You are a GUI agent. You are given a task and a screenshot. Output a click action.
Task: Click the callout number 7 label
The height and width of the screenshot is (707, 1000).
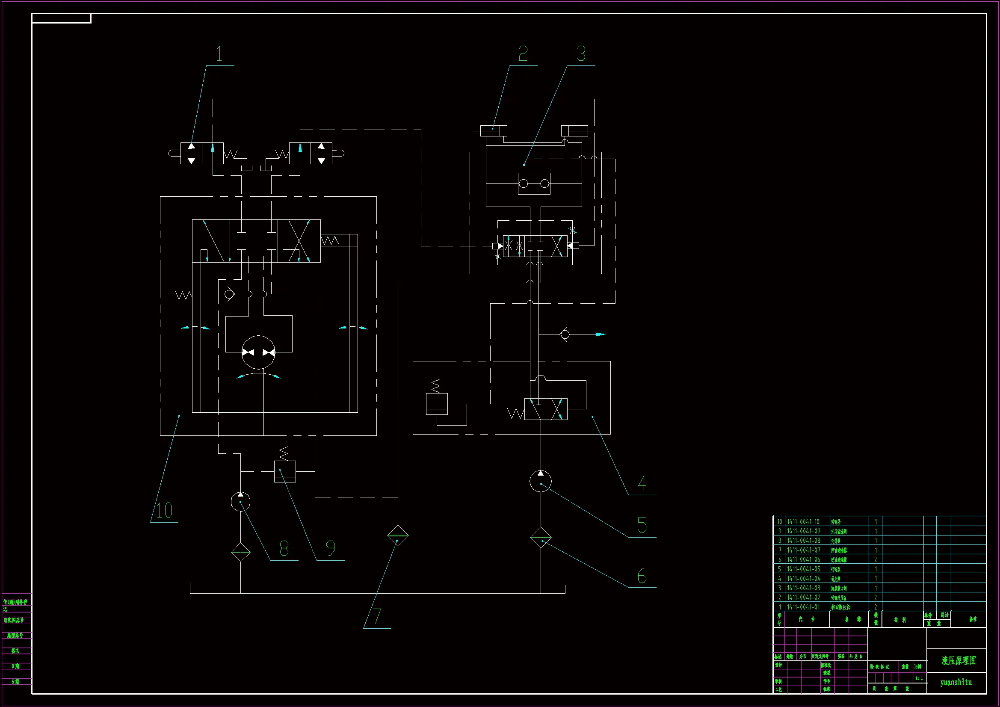pyautogui.click(x=377, y=616)
